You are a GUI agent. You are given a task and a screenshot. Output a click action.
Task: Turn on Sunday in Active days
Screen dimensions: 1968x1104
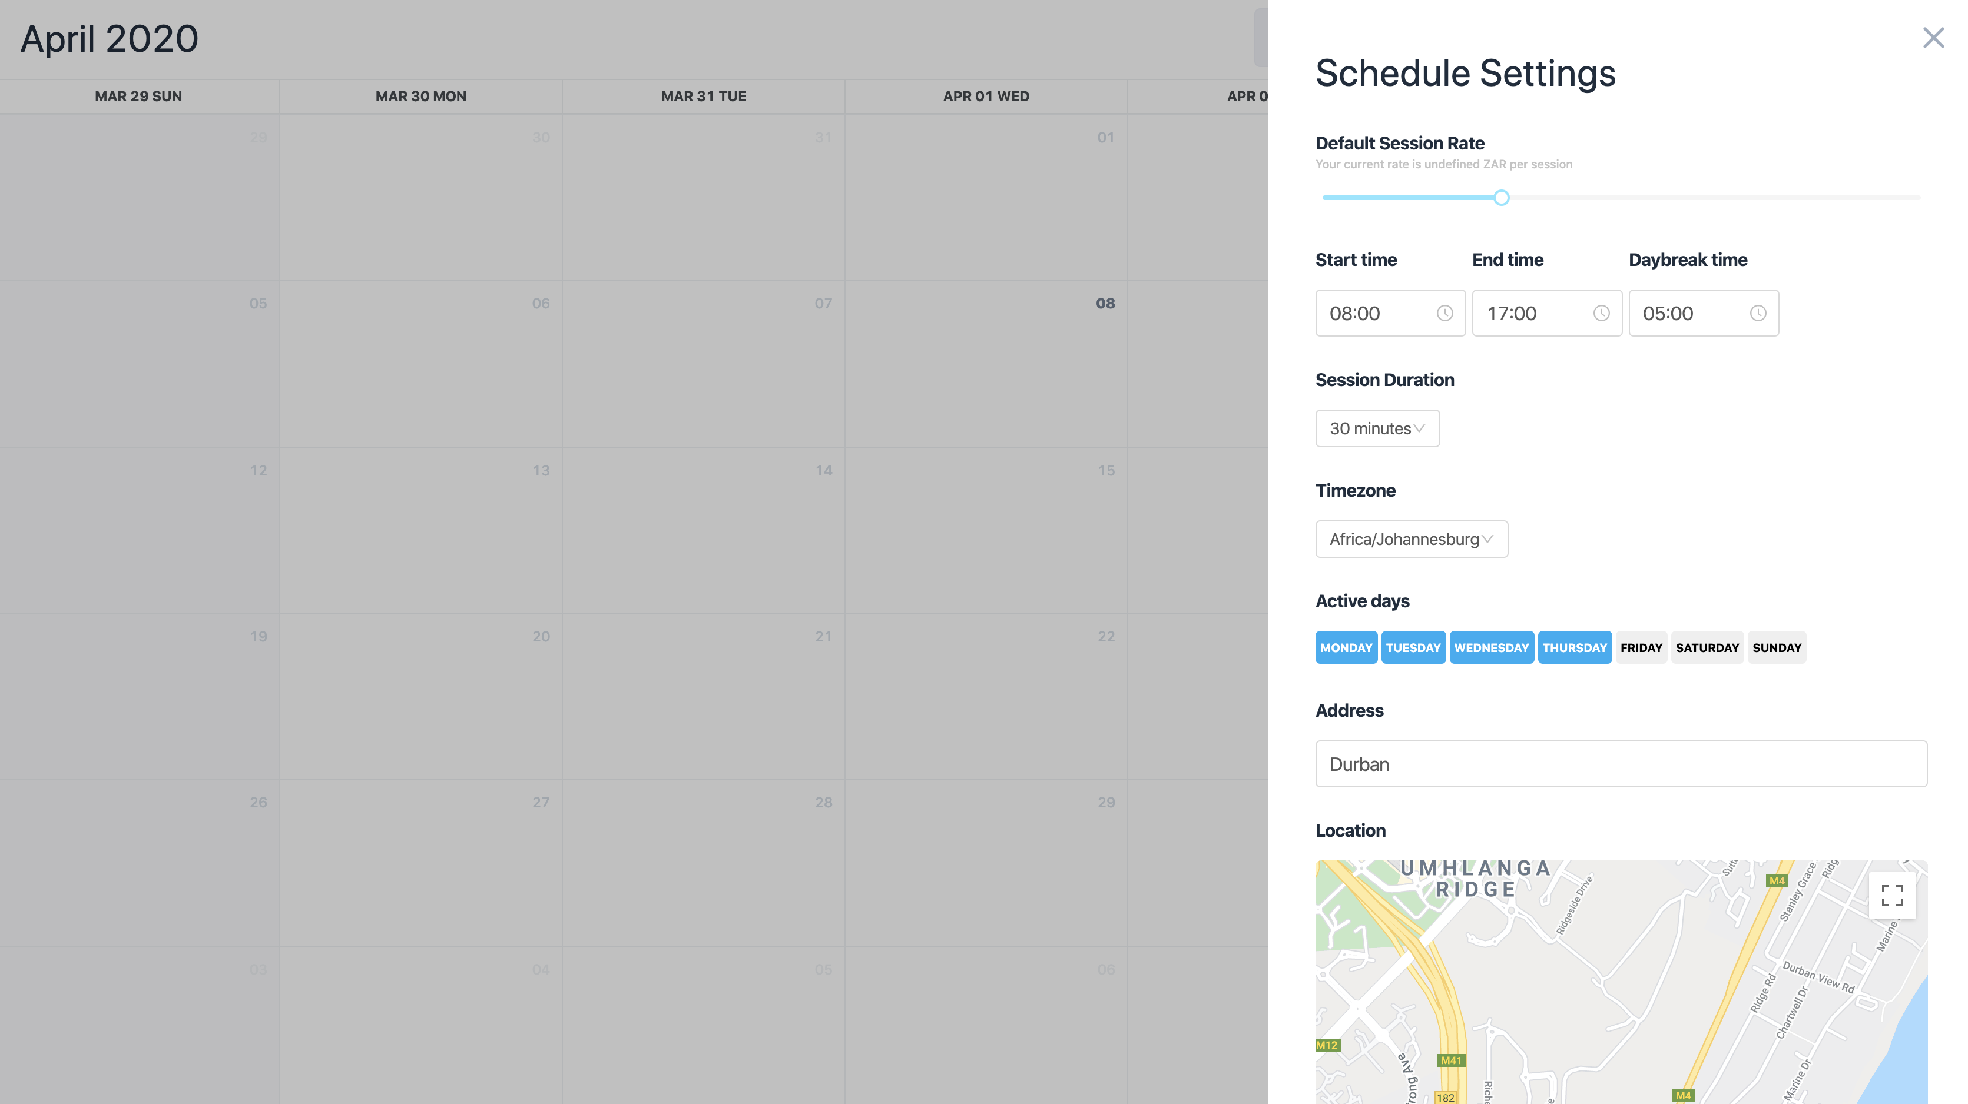click(1776, 647)
